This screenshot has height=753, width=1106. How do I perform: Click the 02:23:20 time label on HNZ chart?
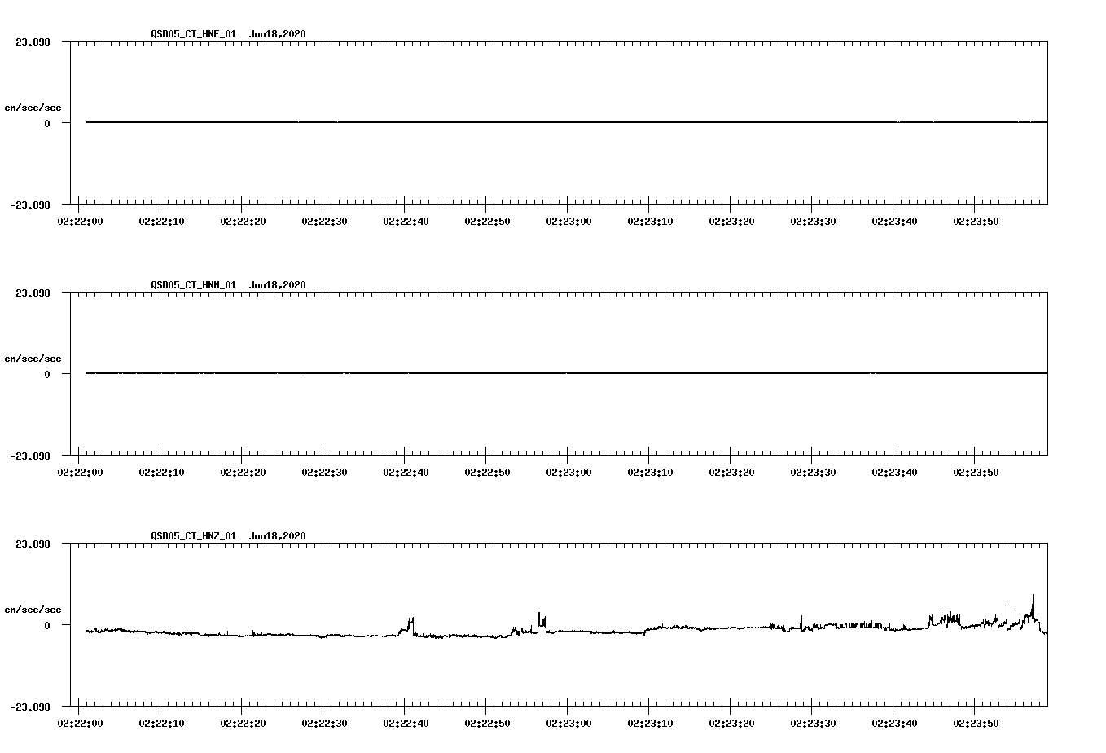(731, 723)
